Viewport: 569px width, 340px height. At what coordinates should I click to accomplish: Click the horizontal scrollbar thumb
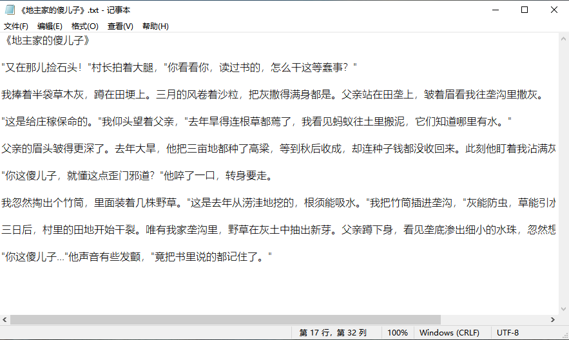point(226,319)
